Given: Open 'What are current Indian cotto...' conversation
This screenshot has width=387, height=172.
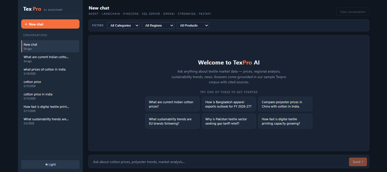Looking at the screenshot, I should tap(50, 59).
